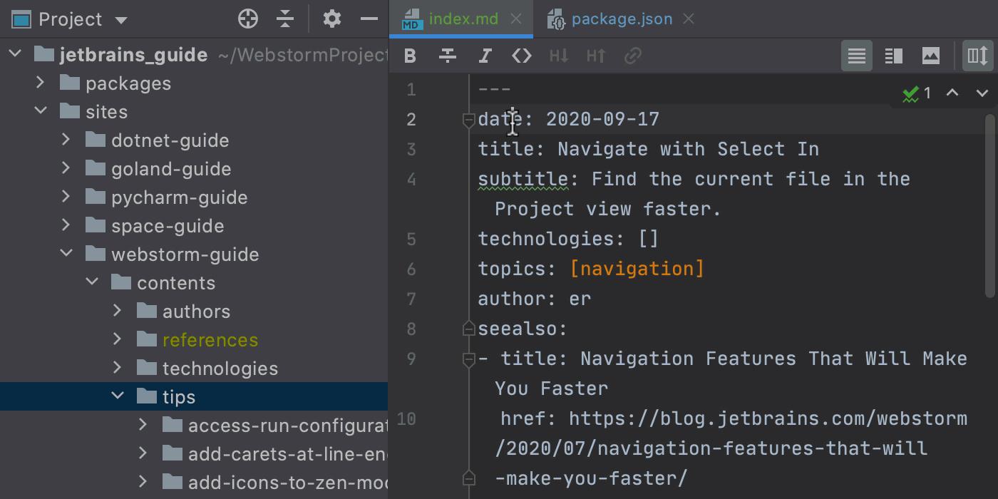Go to previous highlighted problem arrow

coord(952,93)
